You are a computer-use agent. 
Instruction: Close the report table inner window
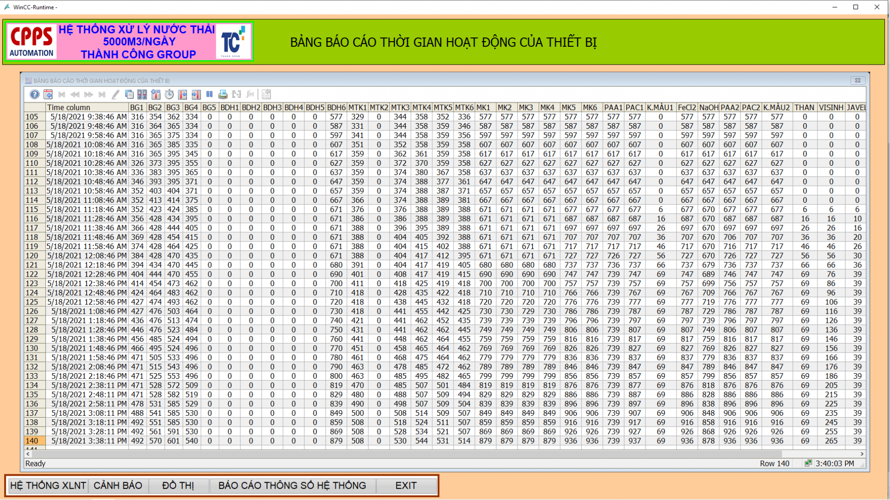pos(858,81)
